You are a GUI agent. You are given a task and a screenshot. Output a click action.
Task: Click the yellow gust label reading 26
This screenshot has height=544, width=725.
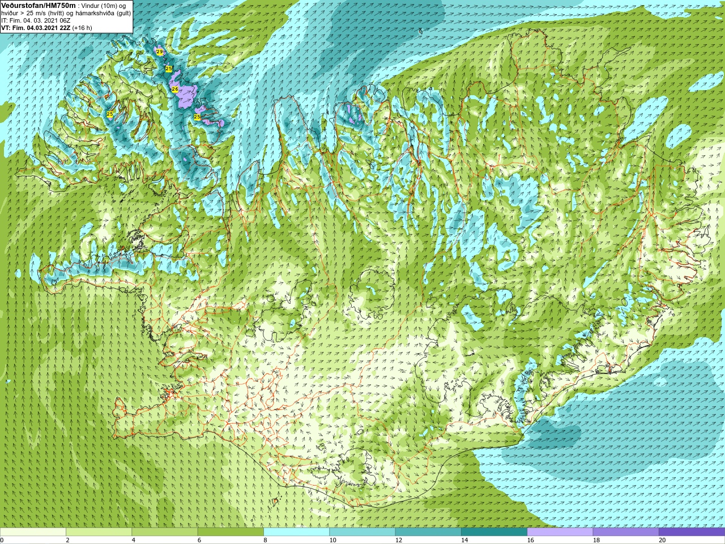tap(174, 90)
